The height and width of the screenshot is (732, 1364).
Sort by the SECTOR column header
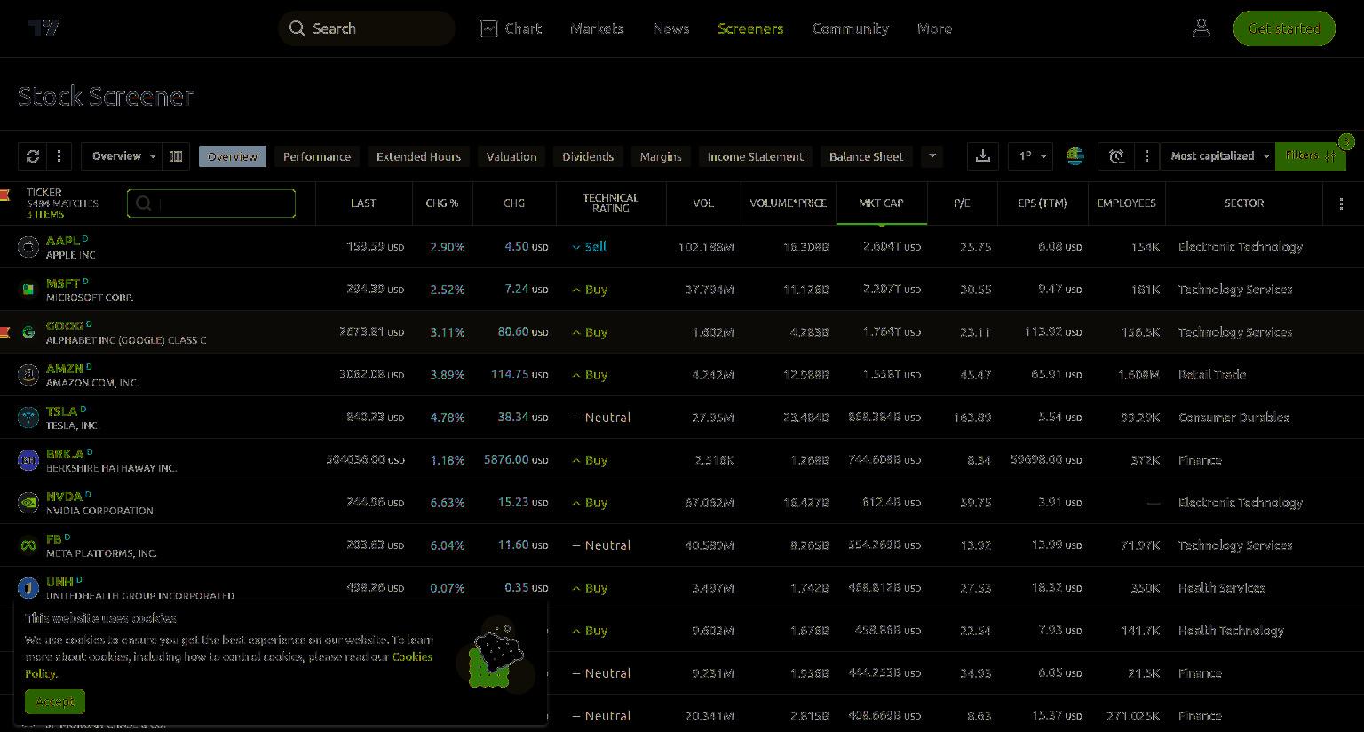1244,203
